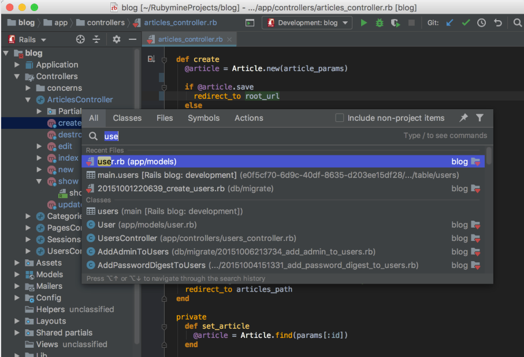This screenshot has width=524, height=357.
Task: Expand the Assets node
Action: (x=17, y=263)
